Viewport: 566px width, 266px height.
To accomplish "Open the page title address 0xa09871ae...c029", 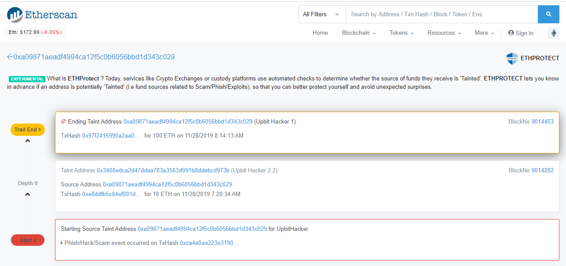I will (x=94, y=57).
